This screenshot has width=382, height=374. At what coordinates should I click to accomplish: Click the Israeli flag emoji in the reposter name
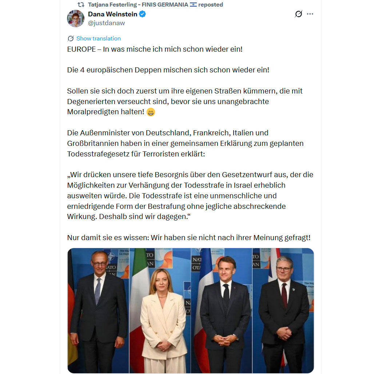pos(193,4)
